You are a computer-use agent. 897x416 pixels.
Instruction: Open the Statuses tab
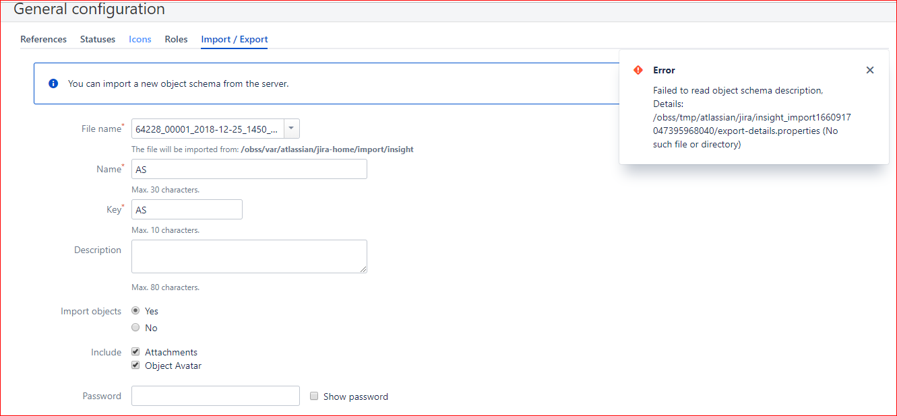point(98,39)
